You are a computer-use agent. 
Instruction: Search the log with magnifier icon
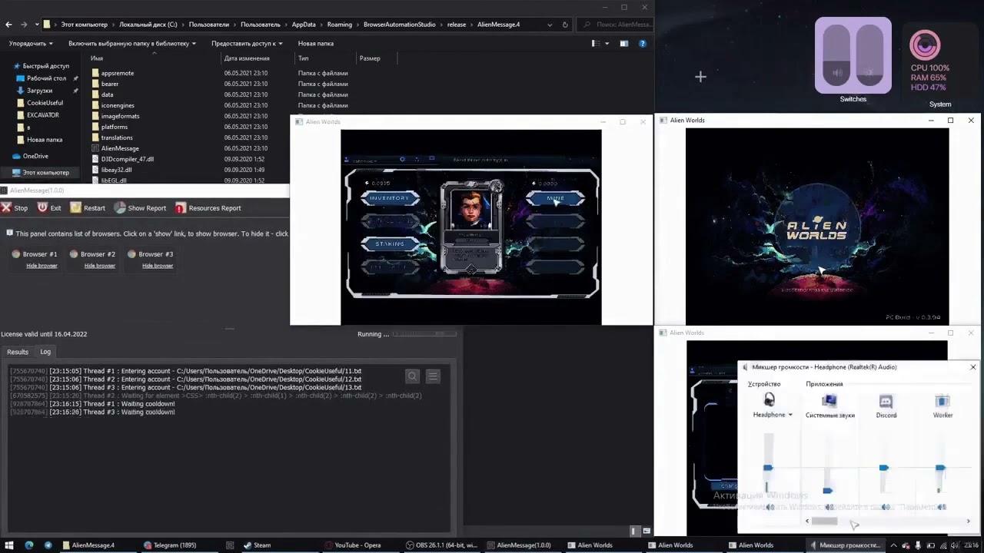(413, 376)
